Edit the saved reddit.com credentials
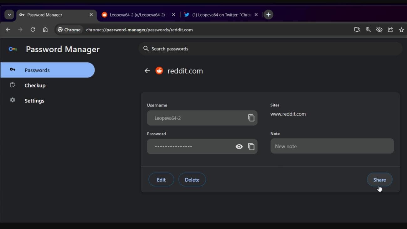 [x=161, y=180]
